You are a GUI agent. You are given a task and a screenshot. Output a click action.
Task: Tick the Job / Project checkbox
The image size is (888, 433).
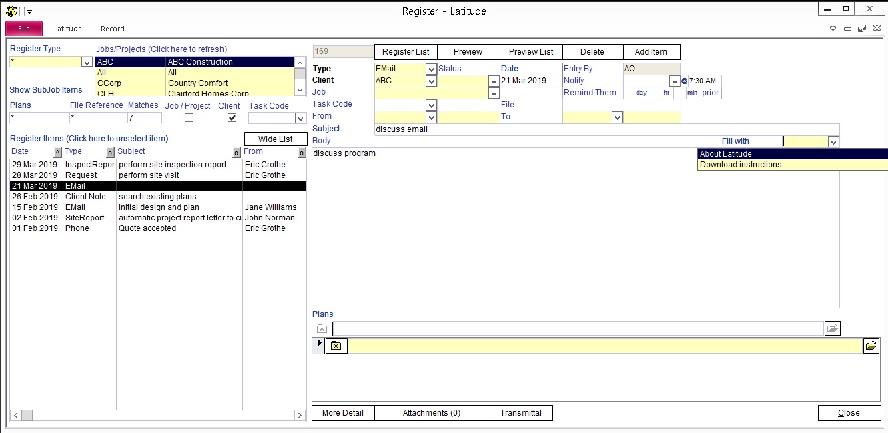click(x=189, y=118)
